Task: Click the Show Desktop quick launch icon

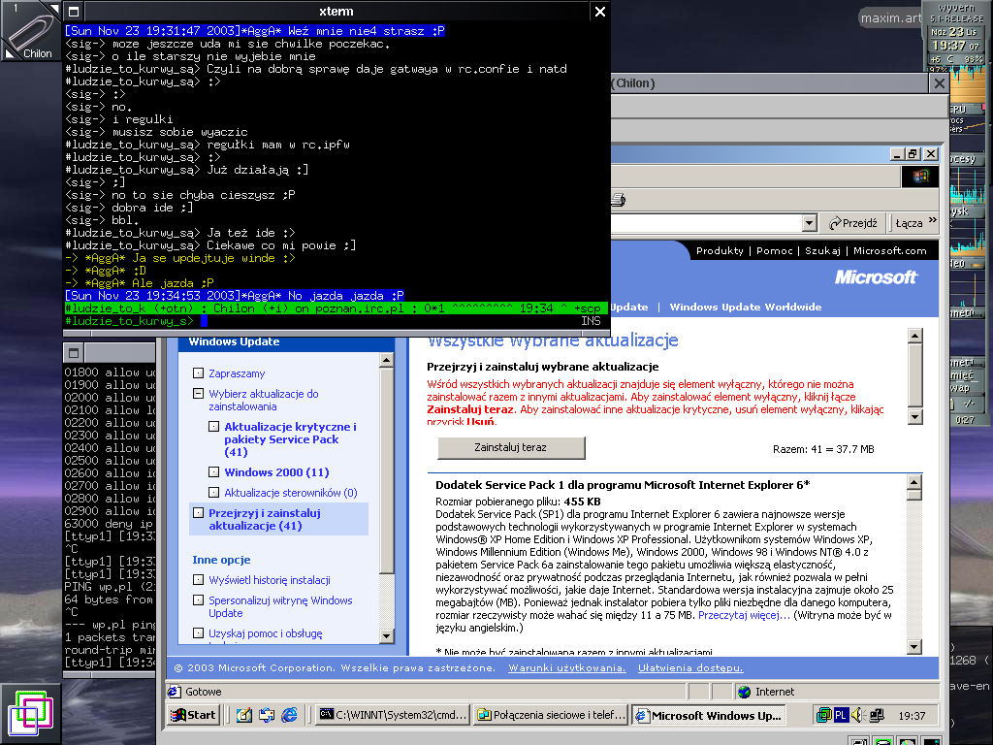Action: 243,716
